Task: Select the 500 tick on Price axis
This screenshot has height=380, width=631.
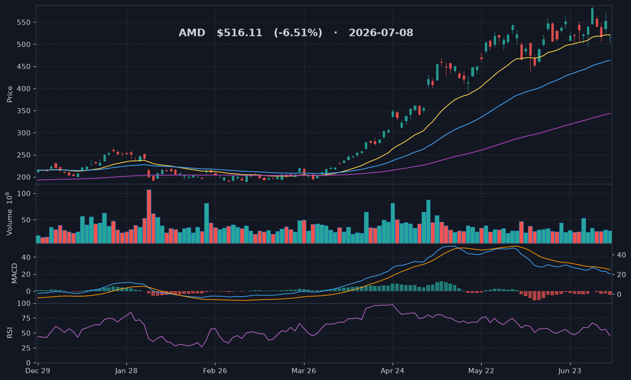Action: click(x=24, y=44)
